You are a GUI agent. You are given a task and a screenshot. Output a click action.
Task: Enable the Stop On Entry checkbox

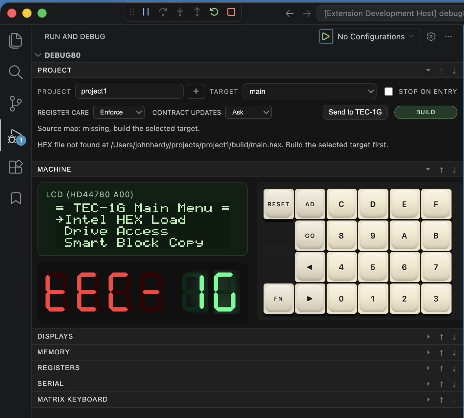coord(389,92)
